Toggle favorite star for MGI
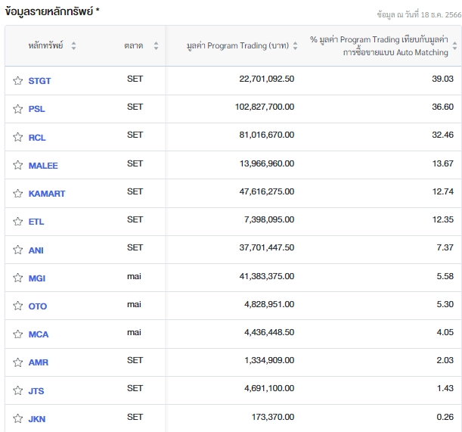The image size is (462, 432). point(17,278)
